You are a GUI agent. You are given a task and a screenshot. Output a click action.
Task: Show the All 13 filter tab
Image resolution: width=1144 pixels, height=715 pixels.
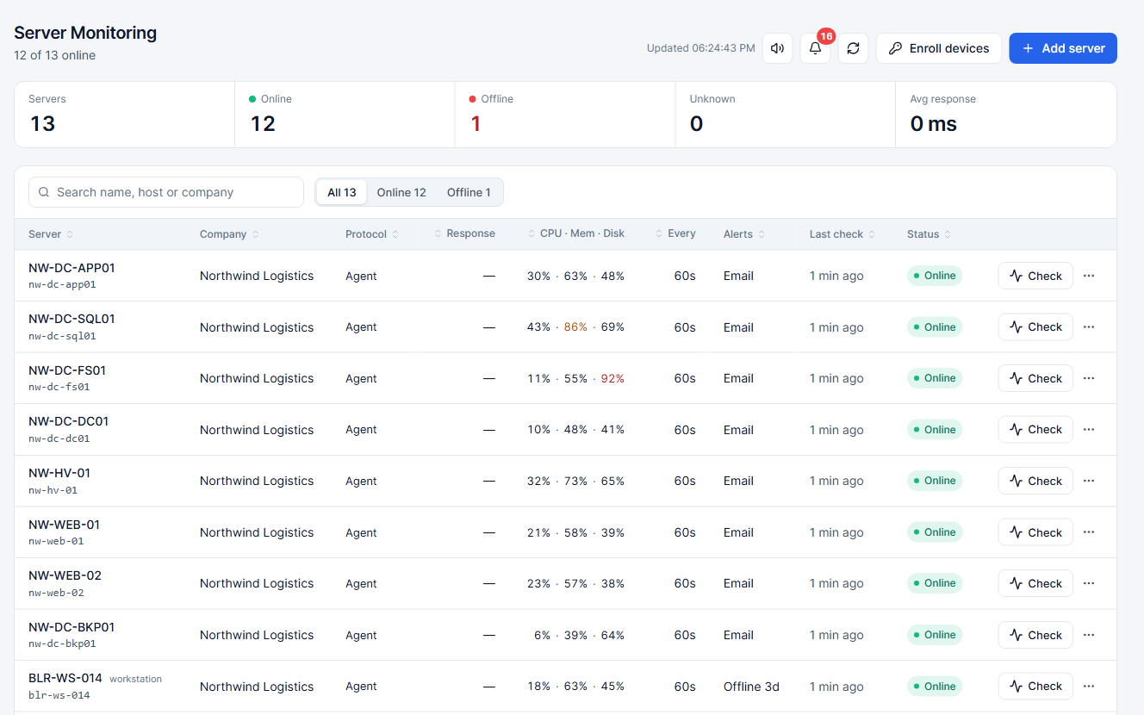(x=342, y=192)
